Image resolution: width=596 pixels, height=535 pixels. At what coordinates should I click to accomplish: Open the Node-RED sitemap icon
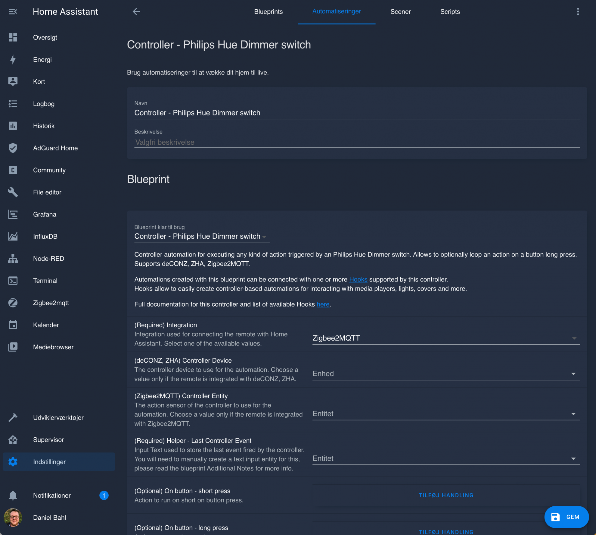[x=13, y=258]
